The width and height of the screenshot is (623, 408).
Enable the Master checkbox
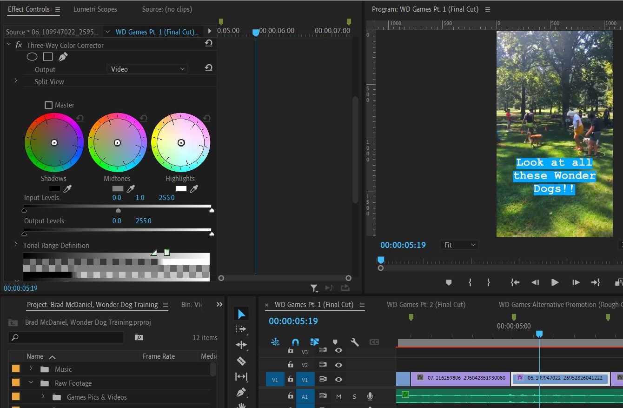[48, 105]
